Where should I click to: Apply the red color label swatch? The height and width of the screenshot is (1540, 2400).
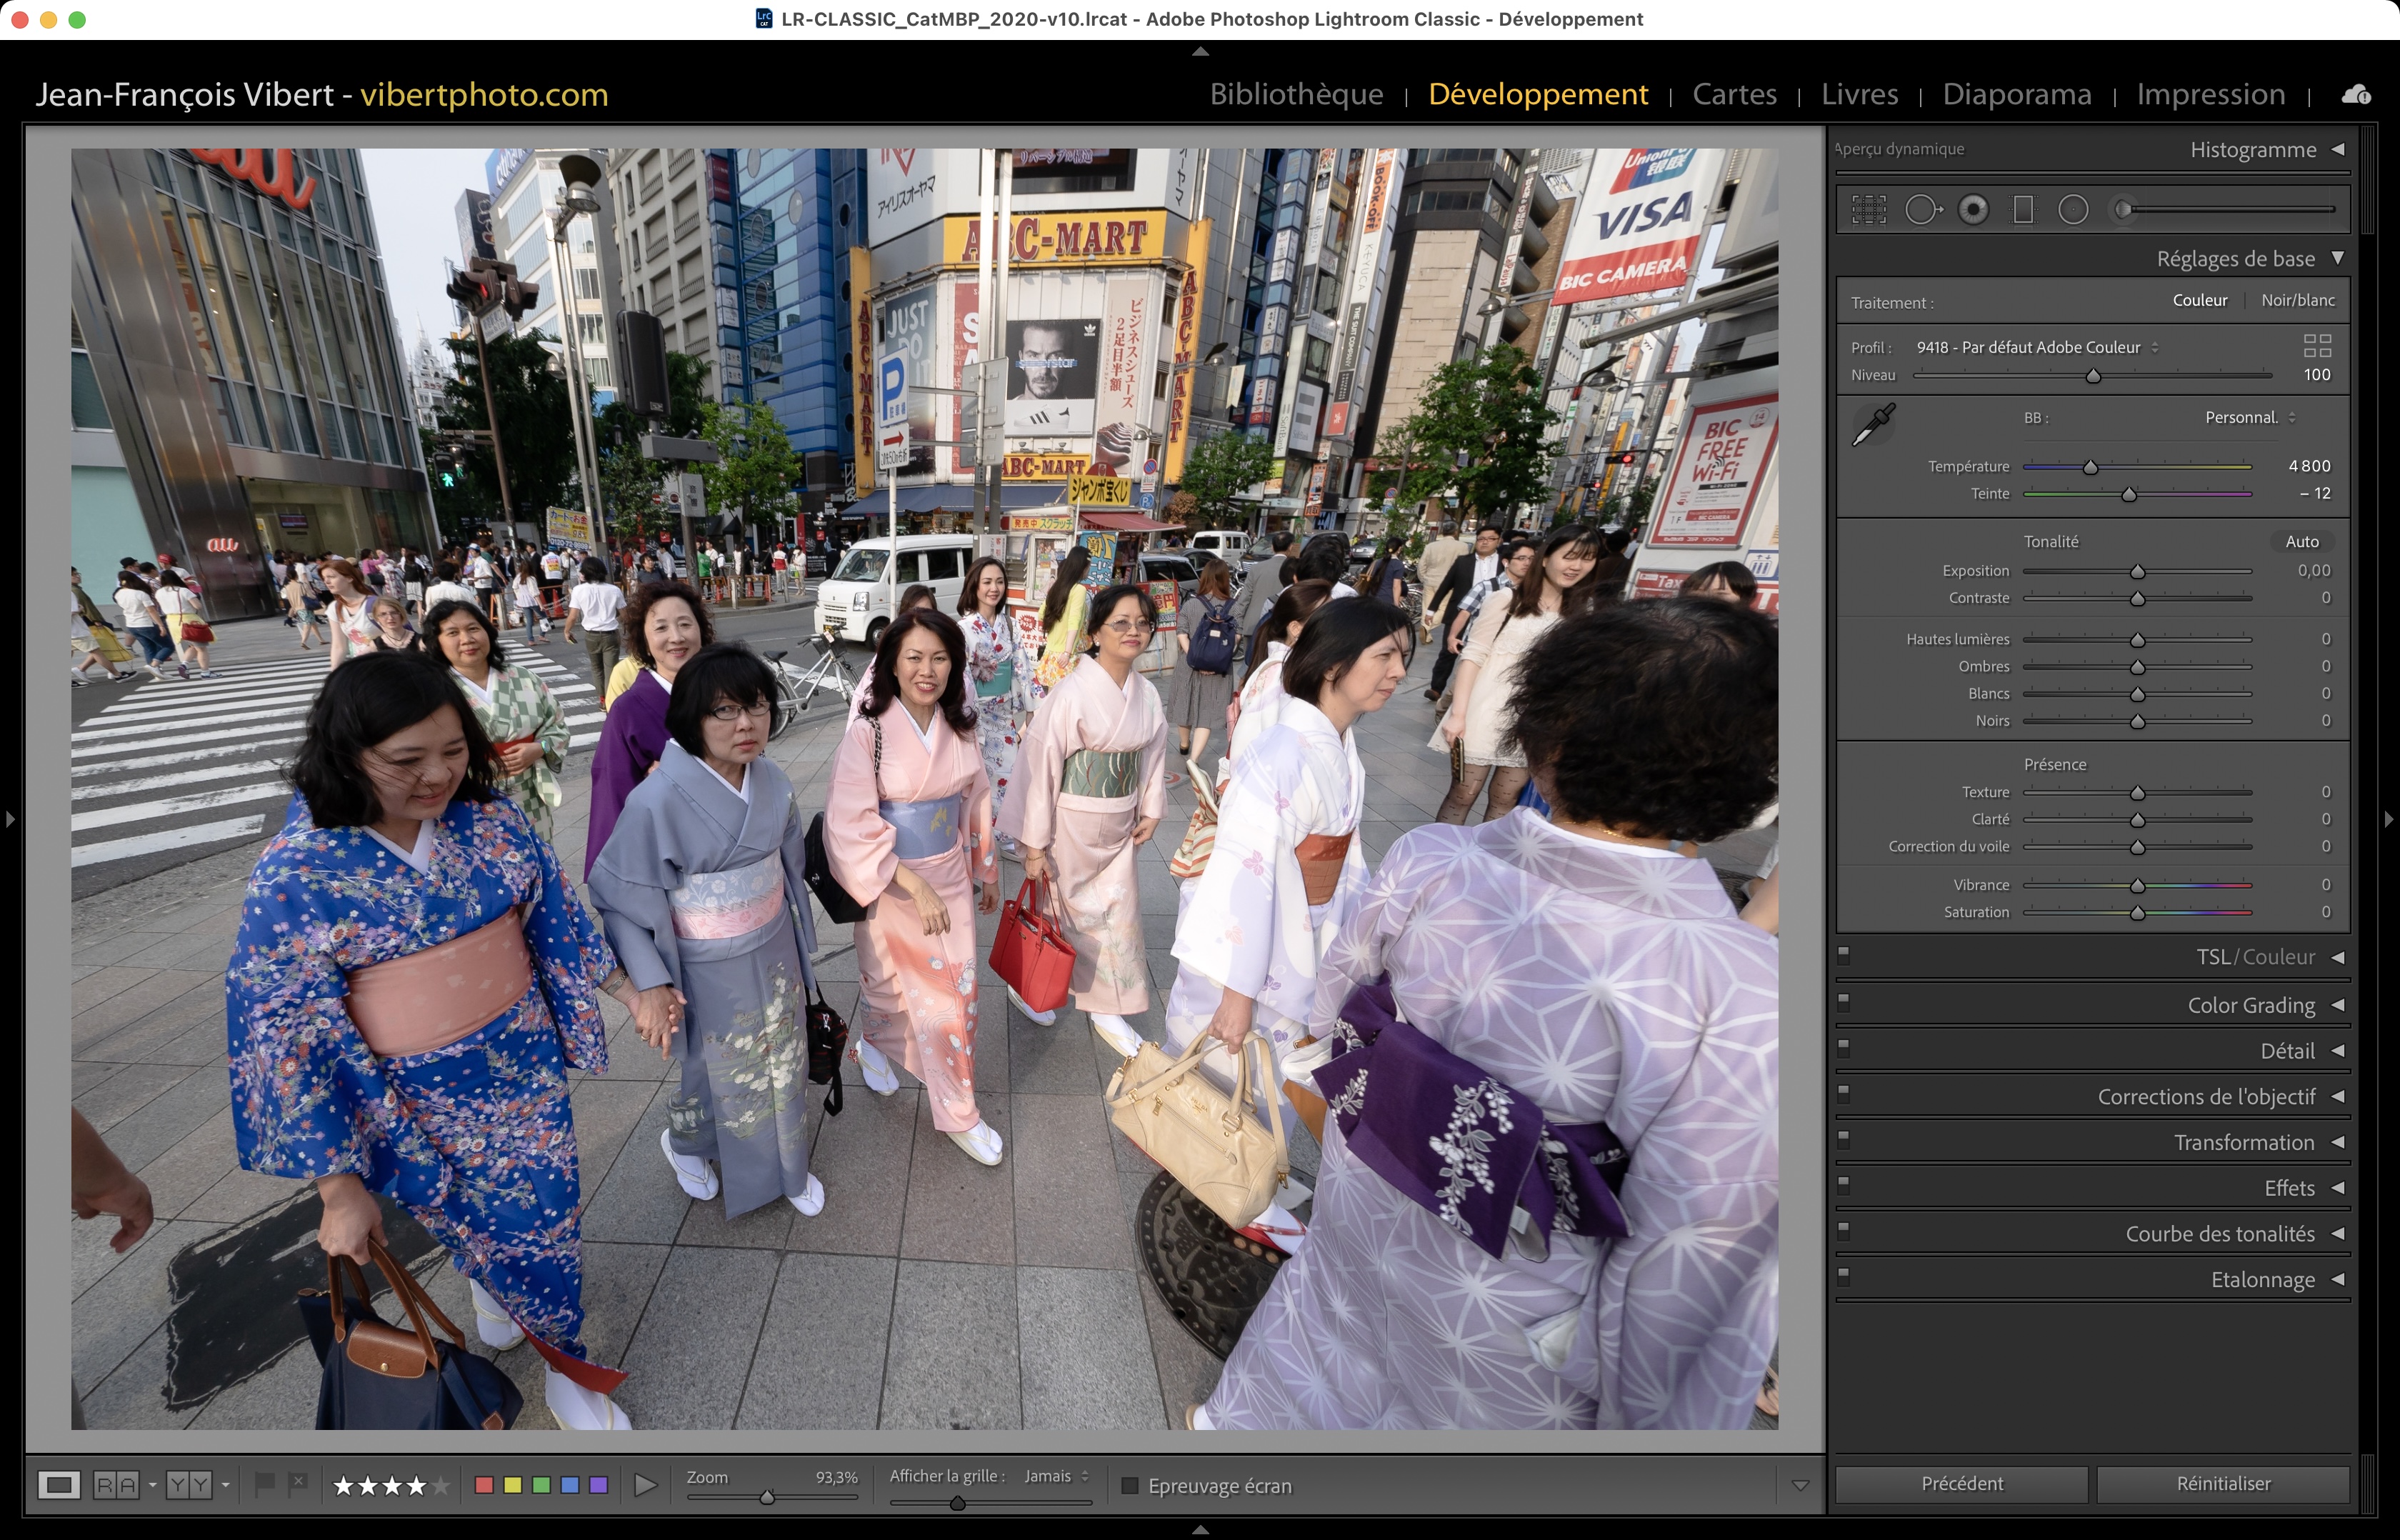click(x=484, y=1485)
